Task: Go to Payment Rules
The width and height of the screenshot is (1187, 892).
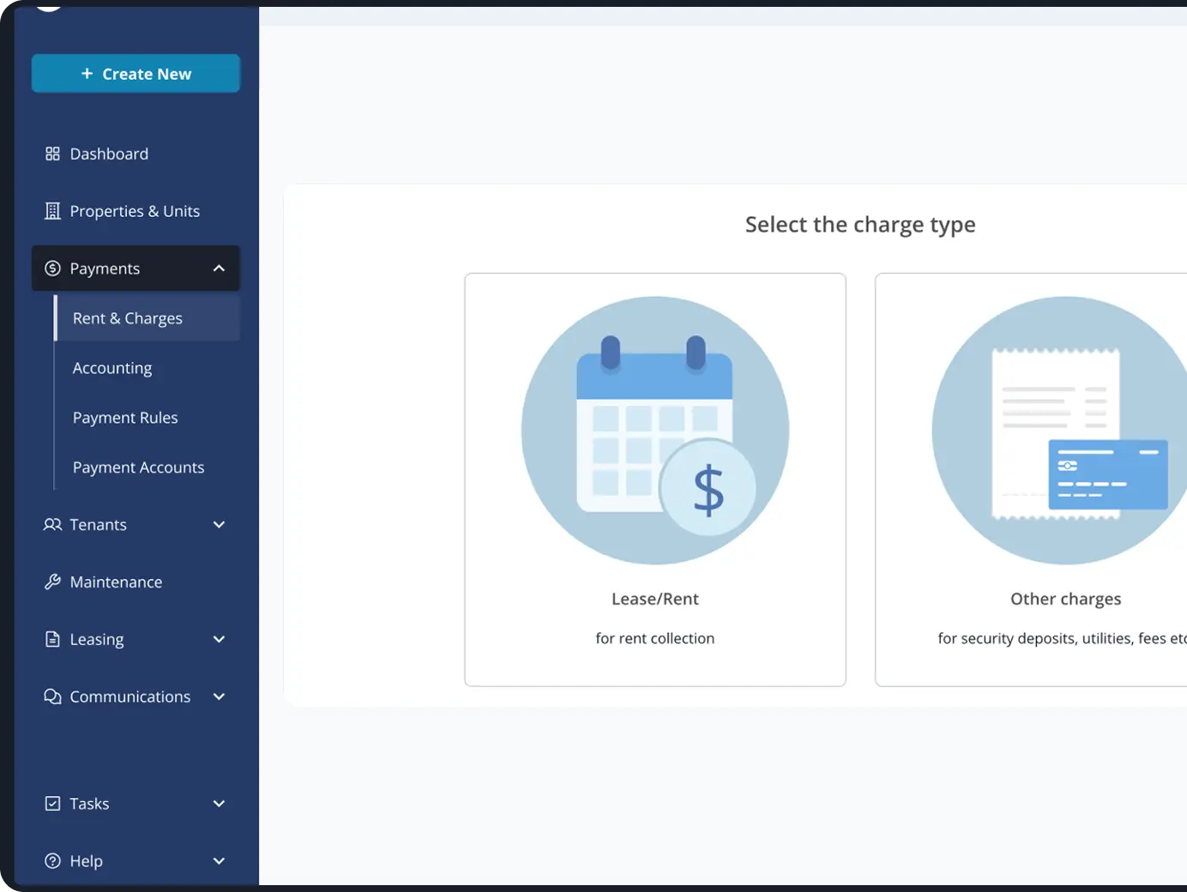Action: click(x=125, y=418)
